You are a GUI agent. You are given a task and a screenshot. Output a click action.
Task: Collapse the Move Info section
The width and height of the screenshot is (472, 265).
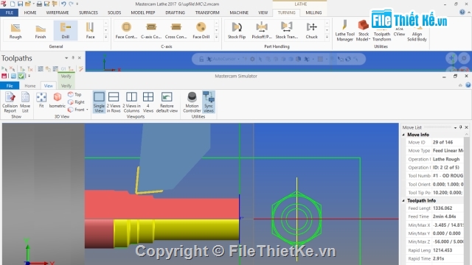[x=403, y=135]
